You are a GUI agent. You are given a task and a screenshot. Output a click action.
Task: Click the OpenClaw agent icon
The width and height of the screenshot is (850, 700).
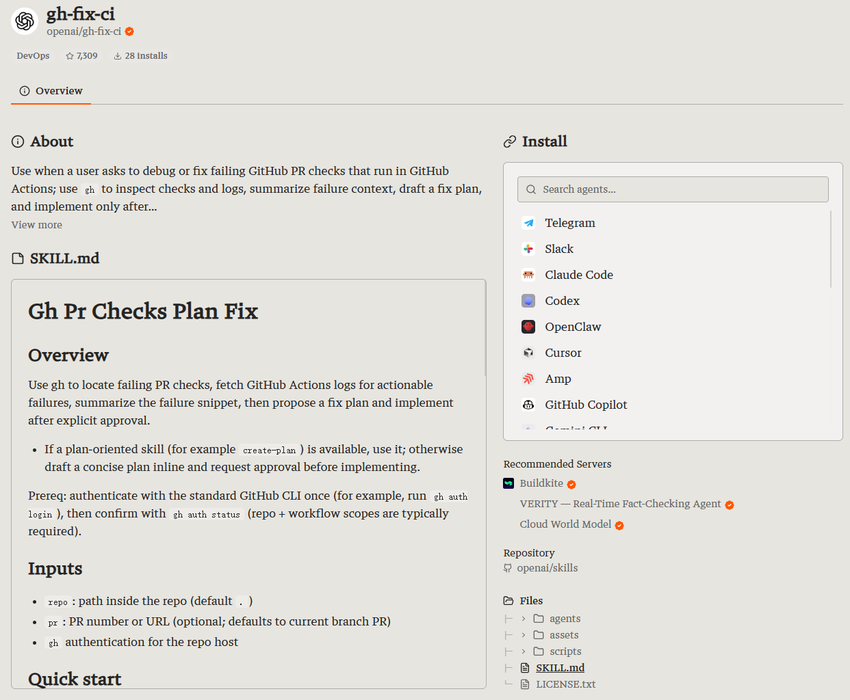[528, 327]
